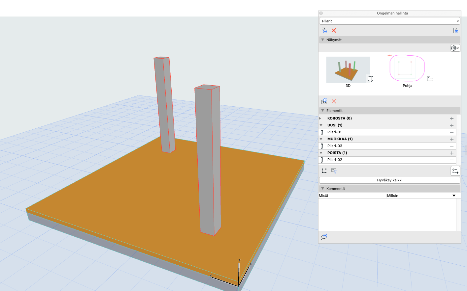The width and height of the screenshot is (467, 291).
Task: Add selection to UUSI with plus
Action: pyautogui.click(x=452, y=125)
